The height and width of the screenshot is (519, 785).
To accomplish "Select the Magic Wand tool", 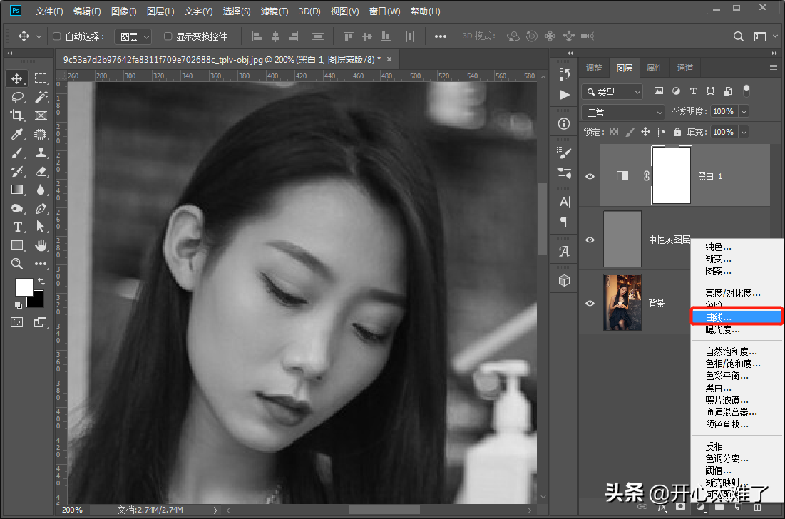I will point(41,97).
